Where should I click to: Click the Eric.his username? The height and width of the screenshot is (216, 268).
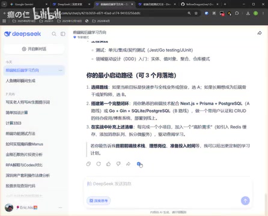pyautogui.click(x=26, y=208)
